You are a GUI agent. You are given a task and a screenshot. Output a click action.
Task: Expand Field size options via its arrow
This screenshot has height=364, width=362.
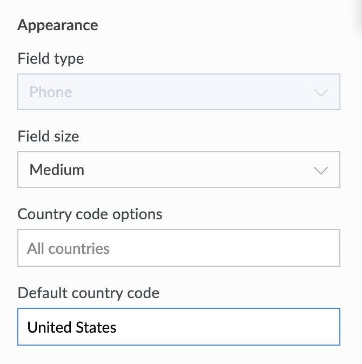321,170
